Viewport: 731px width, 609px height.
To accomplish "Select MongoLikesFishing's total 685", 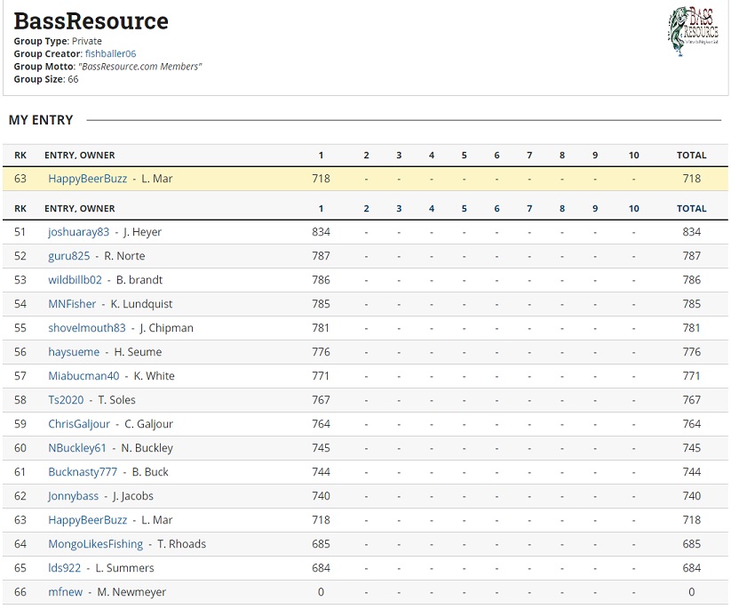I will click(691, 544).
